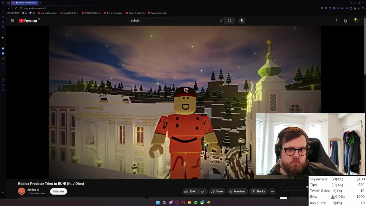Open browser downloads icon

[359, 8]
